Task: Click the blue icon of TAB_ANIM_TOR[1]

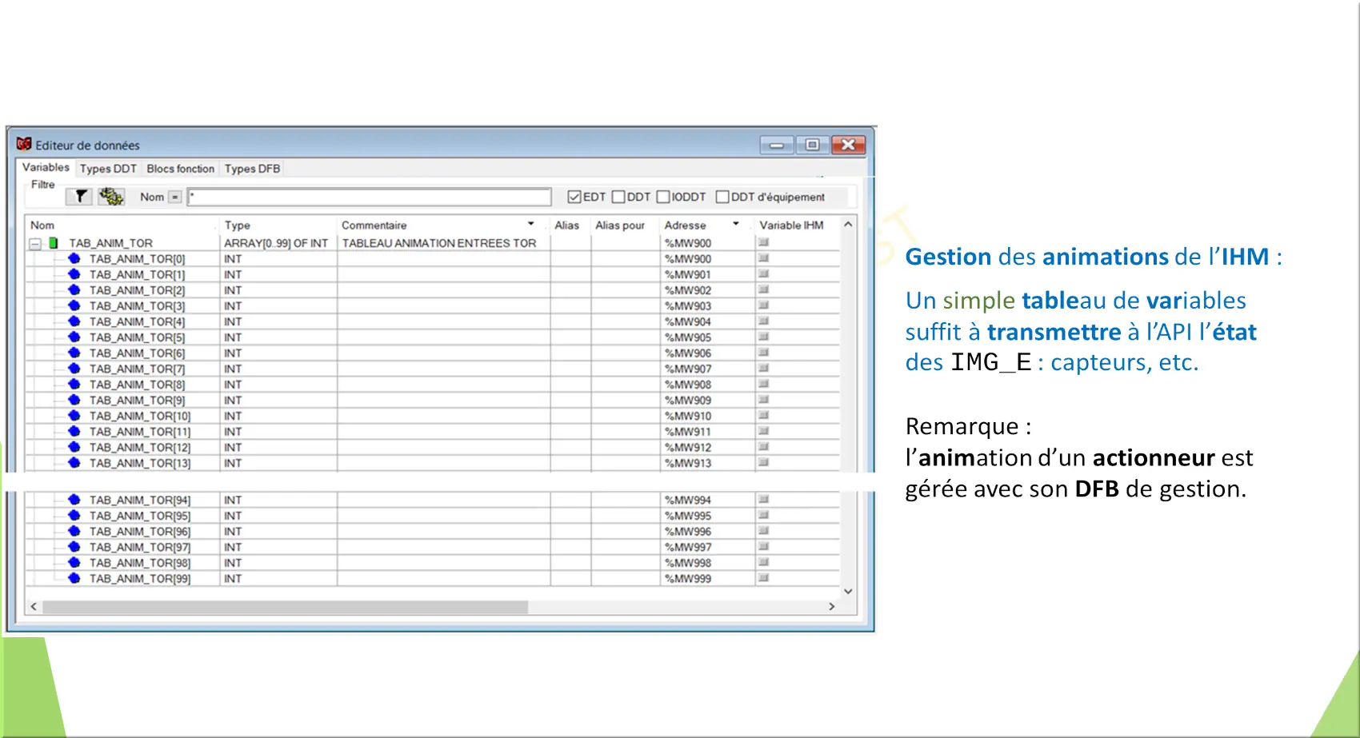Action: click(74, 274)
